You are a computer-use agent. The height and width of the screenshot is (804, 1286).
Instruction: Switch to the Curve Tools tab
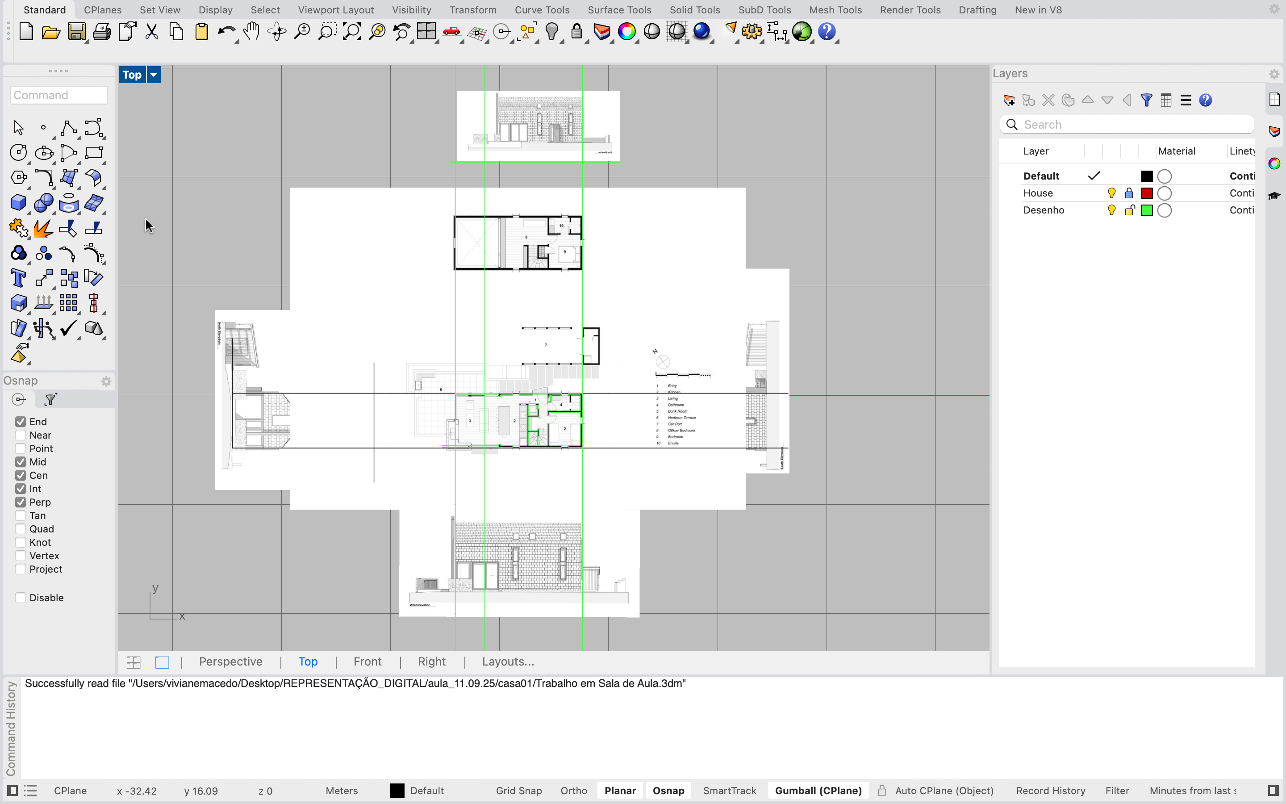point(542,9)
